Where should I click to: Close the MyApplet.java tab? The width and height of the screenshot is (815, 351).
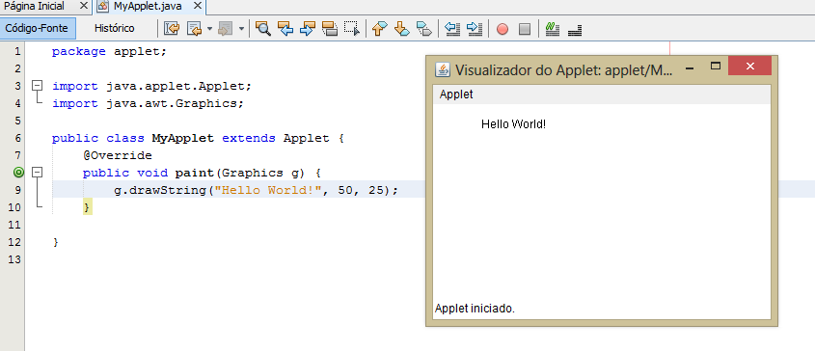click(197, 7)
